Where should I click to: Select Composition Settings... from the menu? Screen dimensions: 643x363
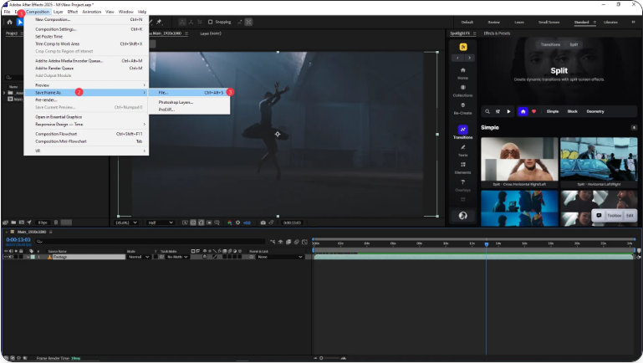click(55, 29)
